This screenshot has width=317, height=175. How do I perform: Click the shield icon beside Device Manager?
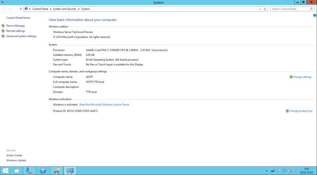3,26
